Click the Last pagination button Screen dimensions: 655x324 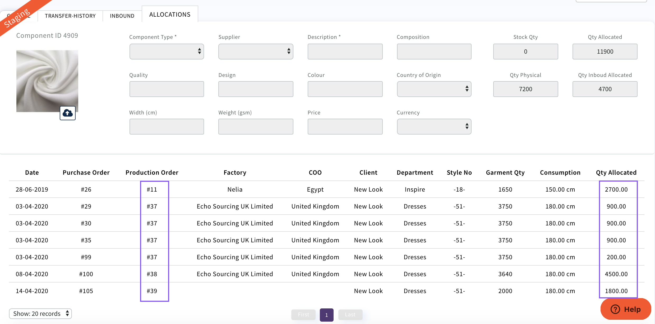tap(350, 314)
